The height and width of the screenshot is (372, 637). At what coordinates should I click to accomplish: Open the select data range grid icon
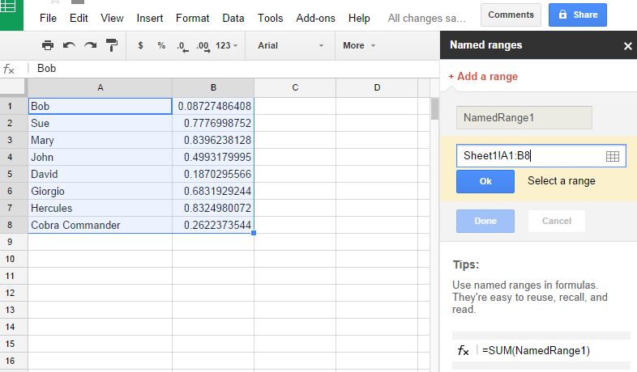(x=613, y=156)
